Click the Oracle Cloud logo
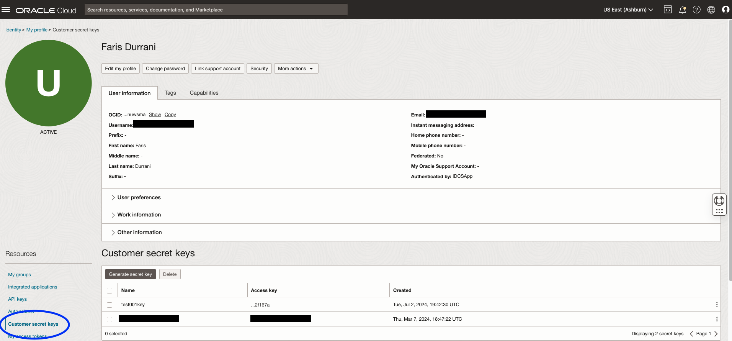This screenshot has width=732, height=341. 46,10
